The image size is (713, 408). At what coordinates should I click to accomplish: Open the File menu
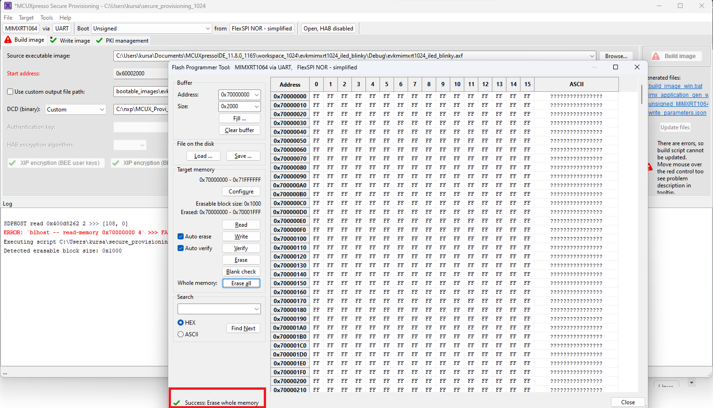8,18
